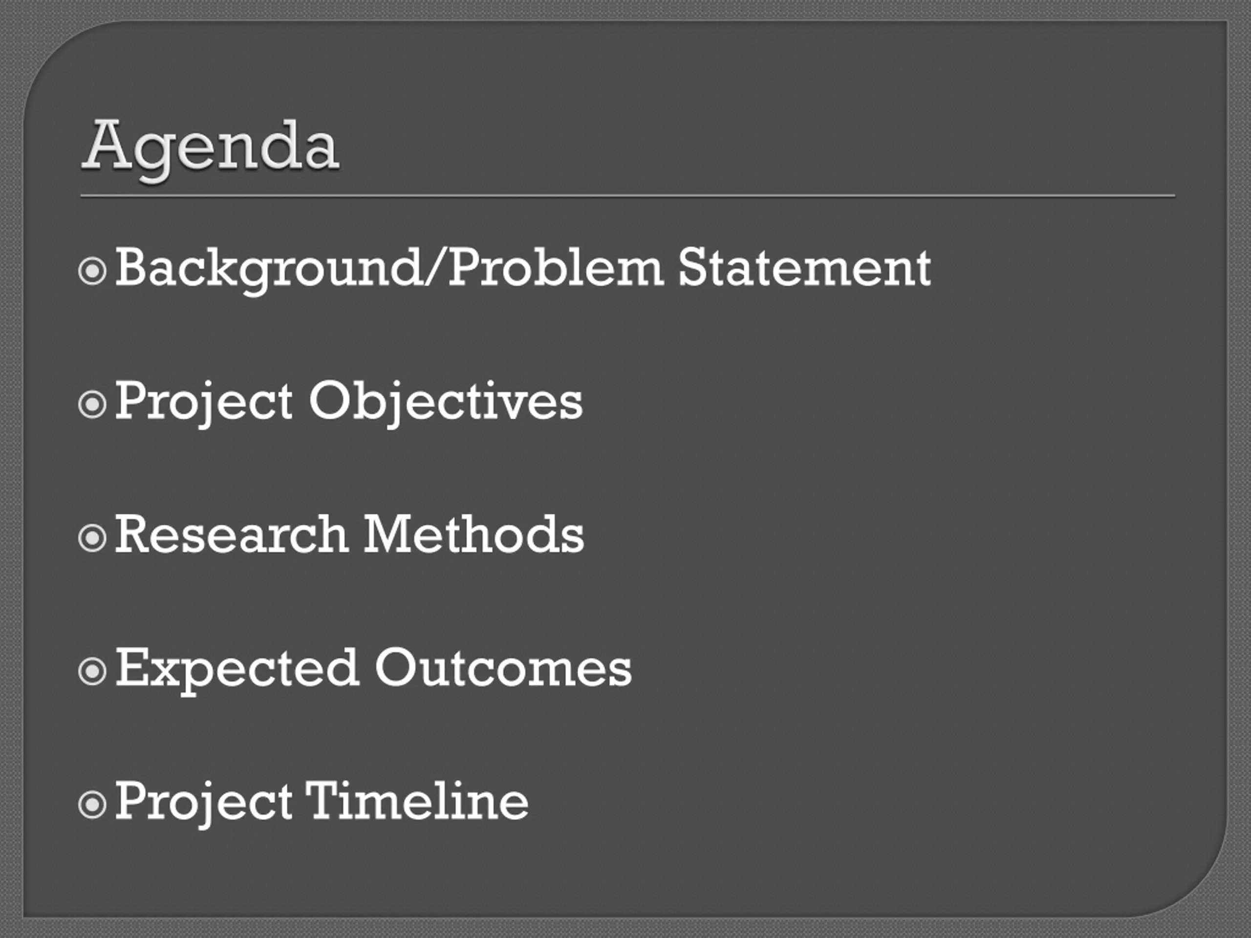
Task: Click the bullet icon beside Background/Problem Statement
Action: coord(92,271)
